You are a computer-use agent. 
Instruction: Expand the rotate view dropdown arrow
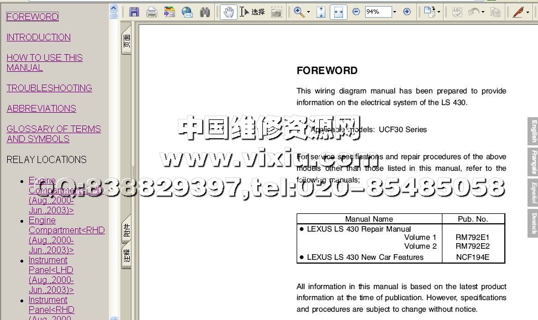click(439, 12)
